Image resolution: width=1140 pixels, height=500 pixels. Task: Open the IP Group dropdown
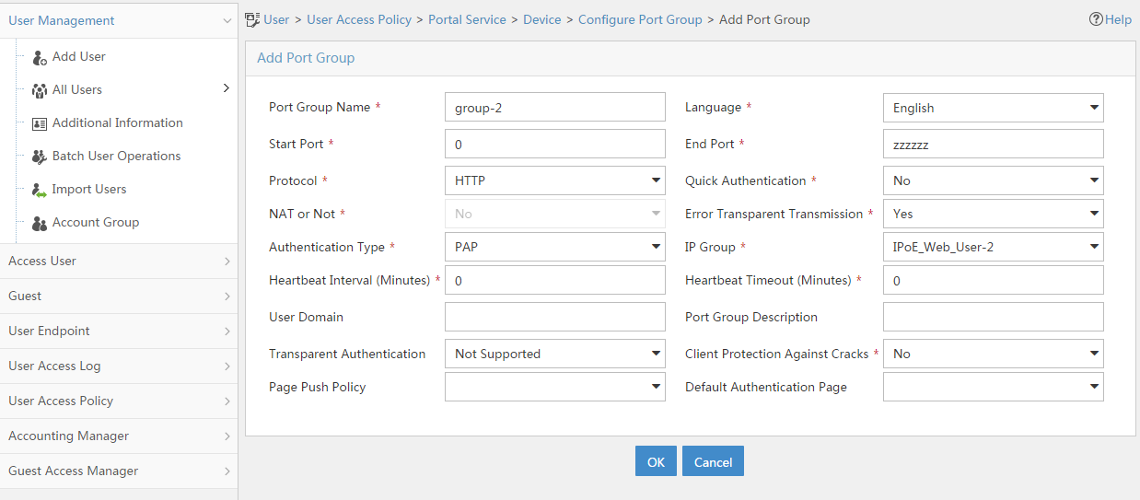pos(994,247)
